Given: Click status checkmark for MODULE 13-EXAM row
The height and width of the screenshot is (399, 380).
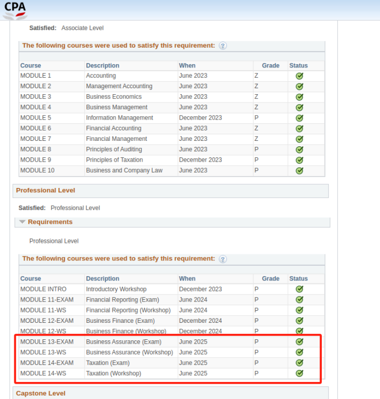Looking at the screenshot, I should [299, 342].
